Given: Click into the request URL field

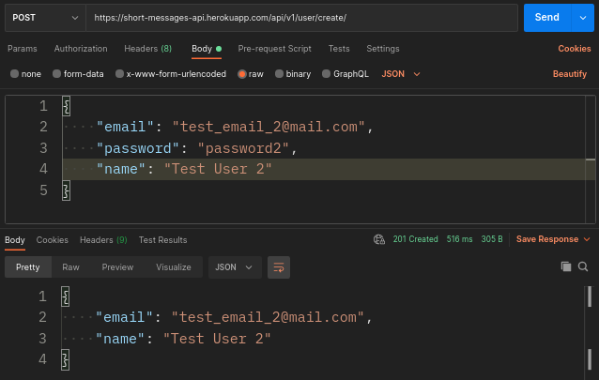Looking at the screenshot, I should click(x=301, y=18).
